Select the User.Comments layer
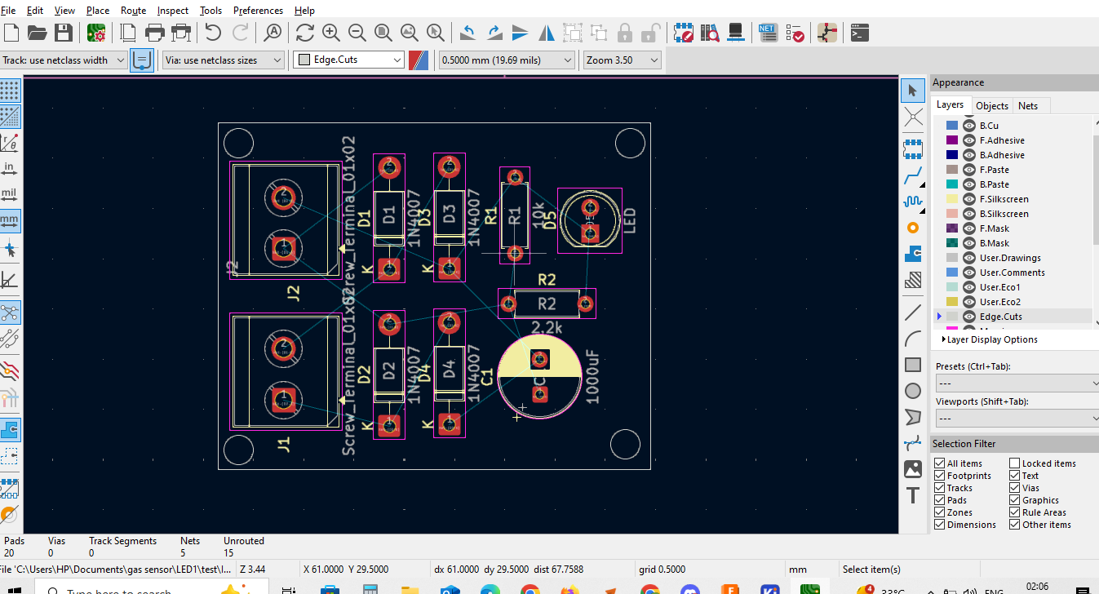This screenshot has width=1099, height=594. (x=1012, y=273)
